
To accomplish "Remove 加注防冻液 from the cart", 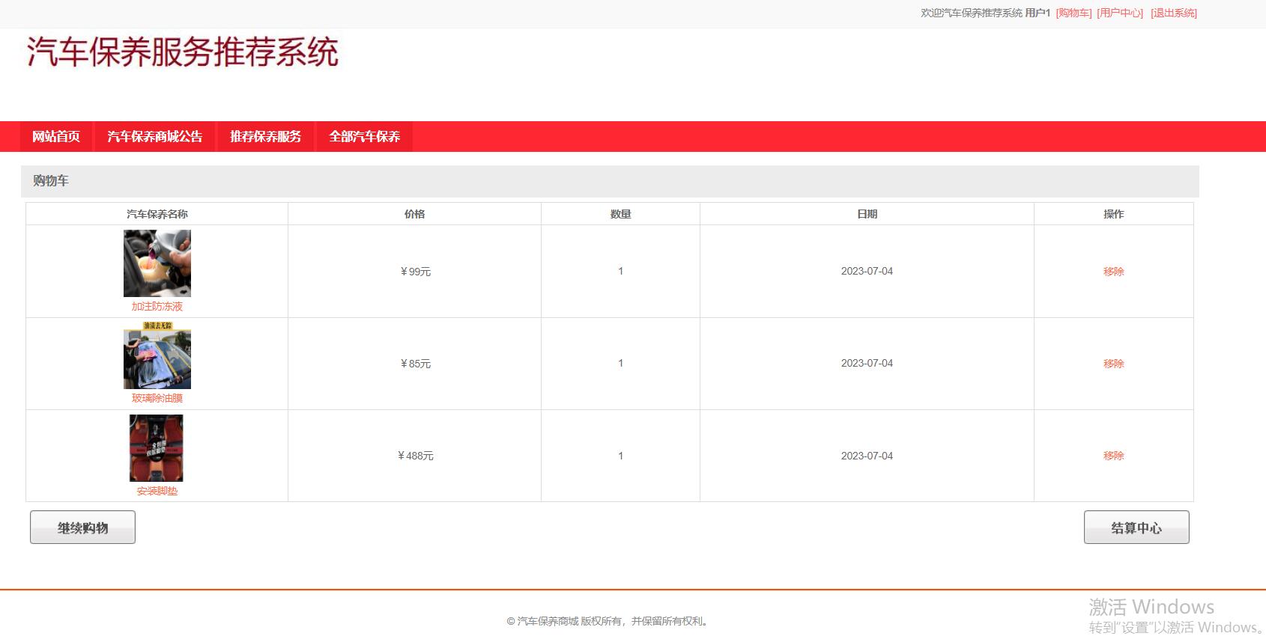I will (1113, 272).
